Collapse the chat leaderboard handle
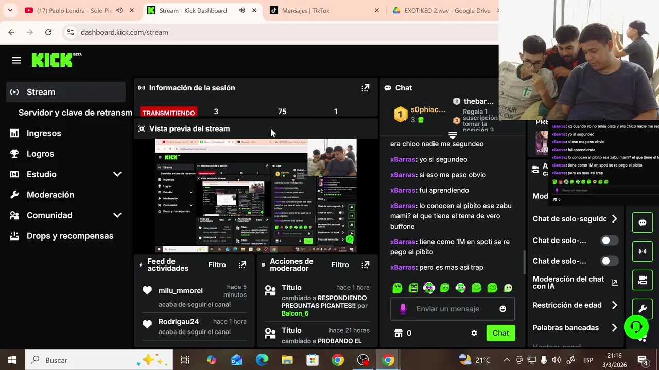Screen dimensions: 659x370 point(453,136)
